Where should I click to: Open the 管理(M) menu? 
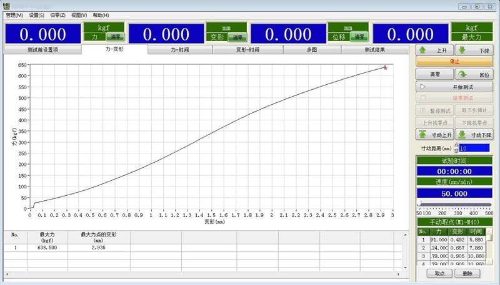[x=14, y=15]
